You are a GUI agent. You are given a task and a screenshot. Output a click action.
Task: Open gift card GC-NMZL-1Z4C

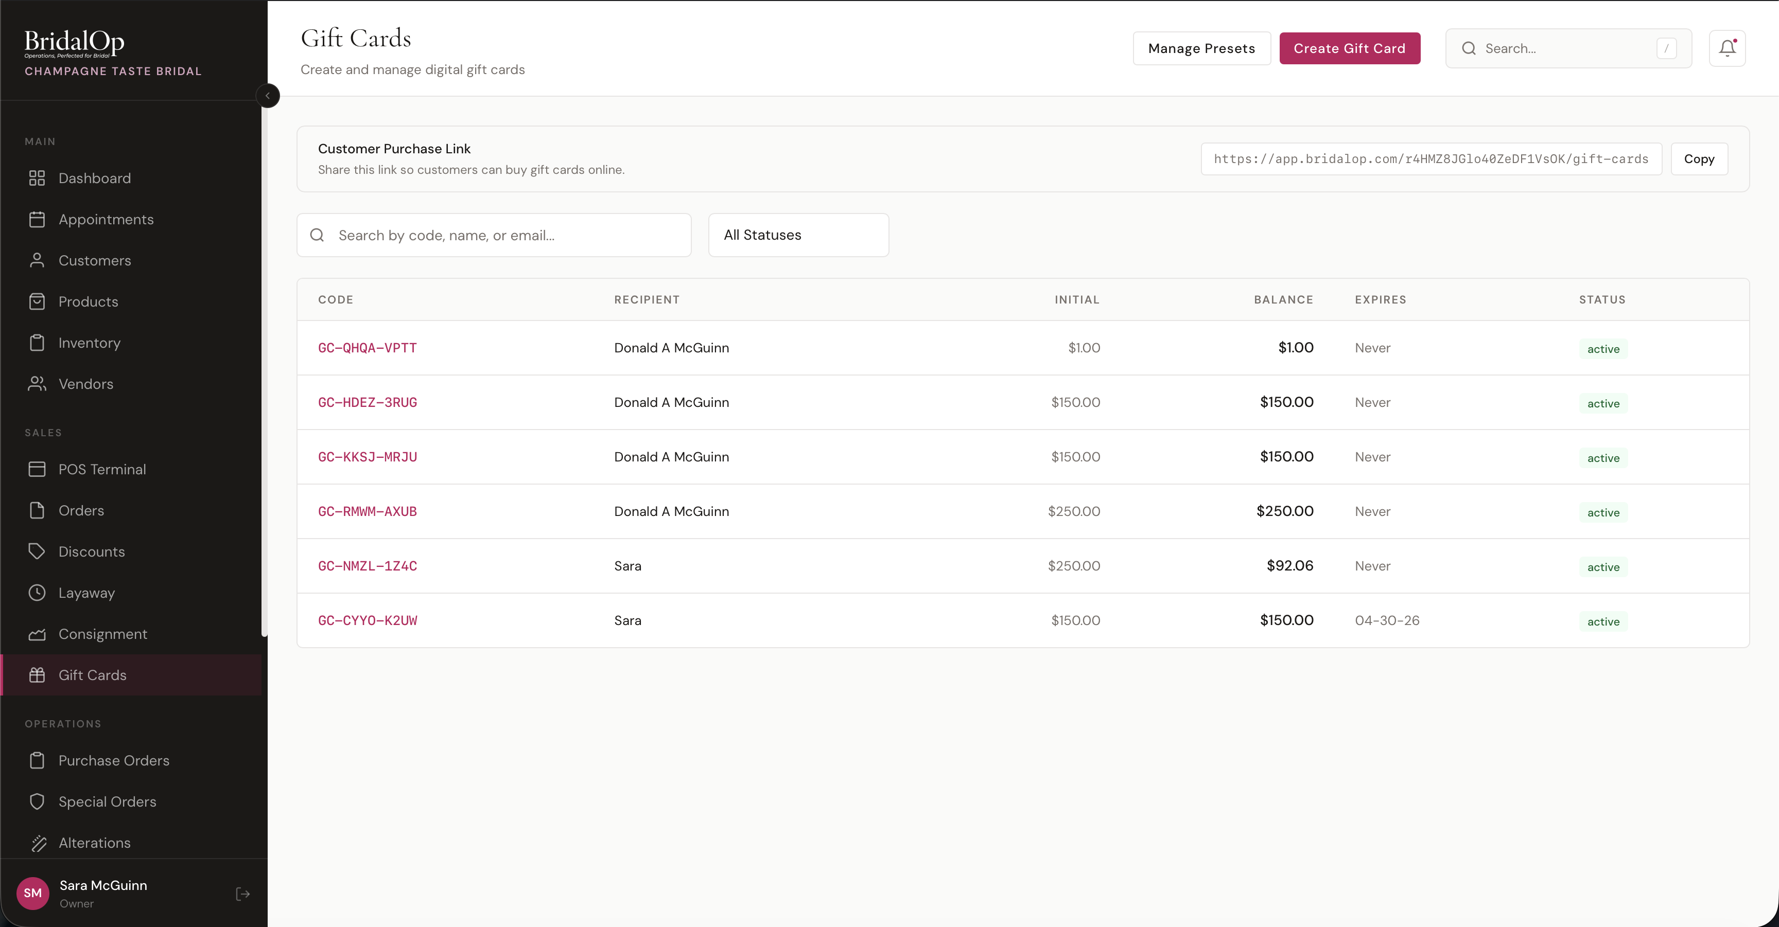click(368, 566)
